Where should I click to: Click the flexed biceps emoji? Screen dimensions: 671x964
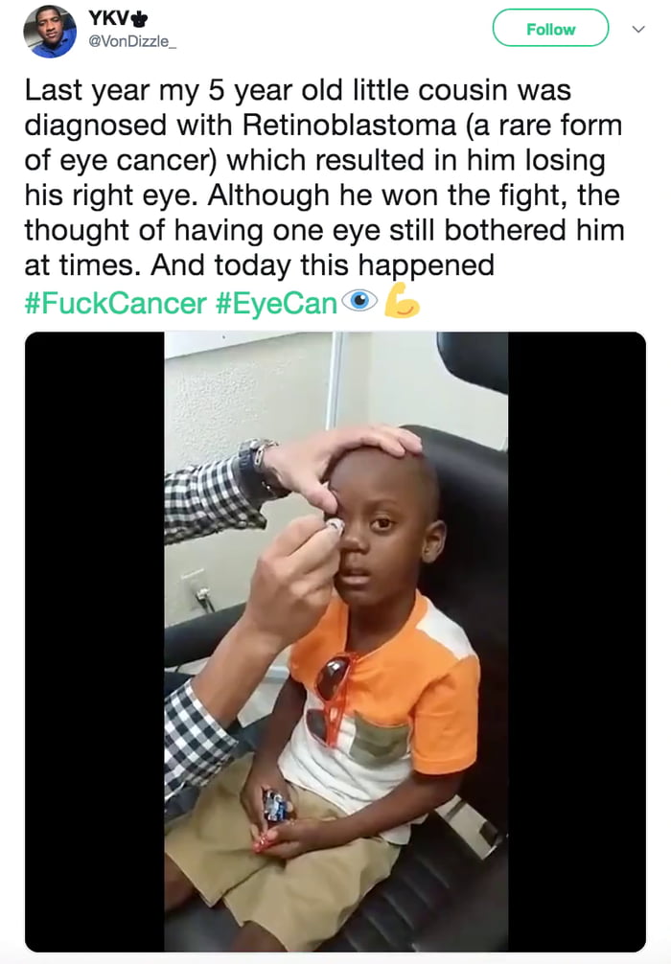click(401, 300)
